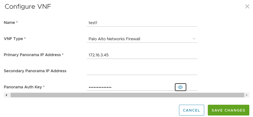Viewport: 253px width, 117px height.
Task: Expand the VNF Type chevron arrow
Action: (194, 39)
